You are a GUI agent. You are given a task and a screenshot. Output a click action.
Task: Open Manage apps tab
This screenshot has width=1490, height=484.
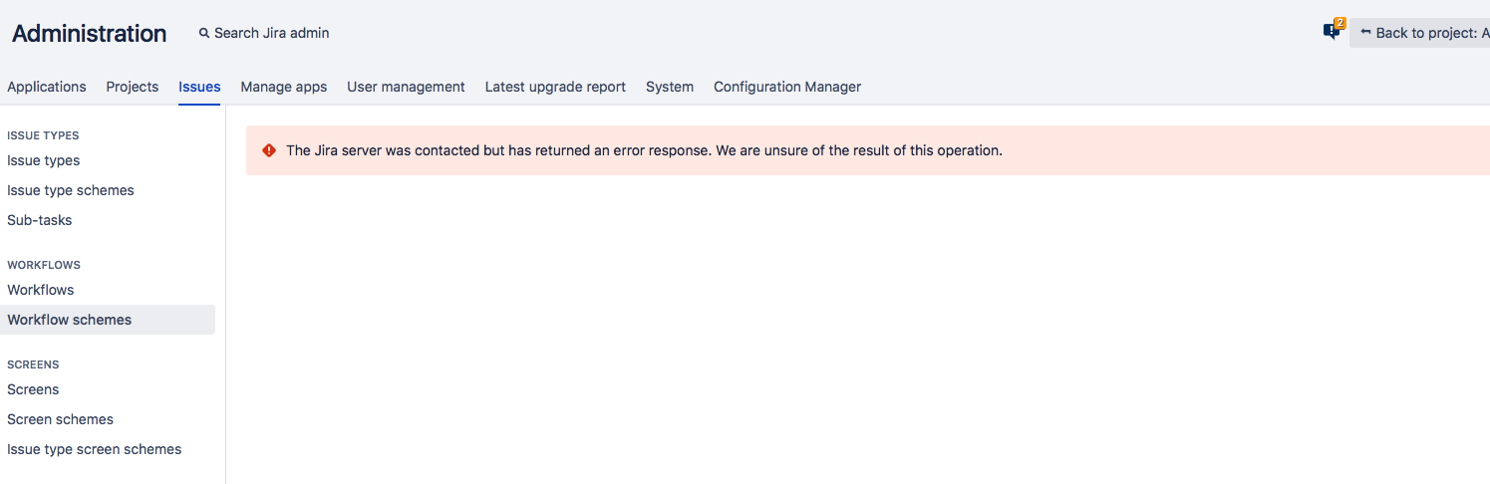pos(284,87)
